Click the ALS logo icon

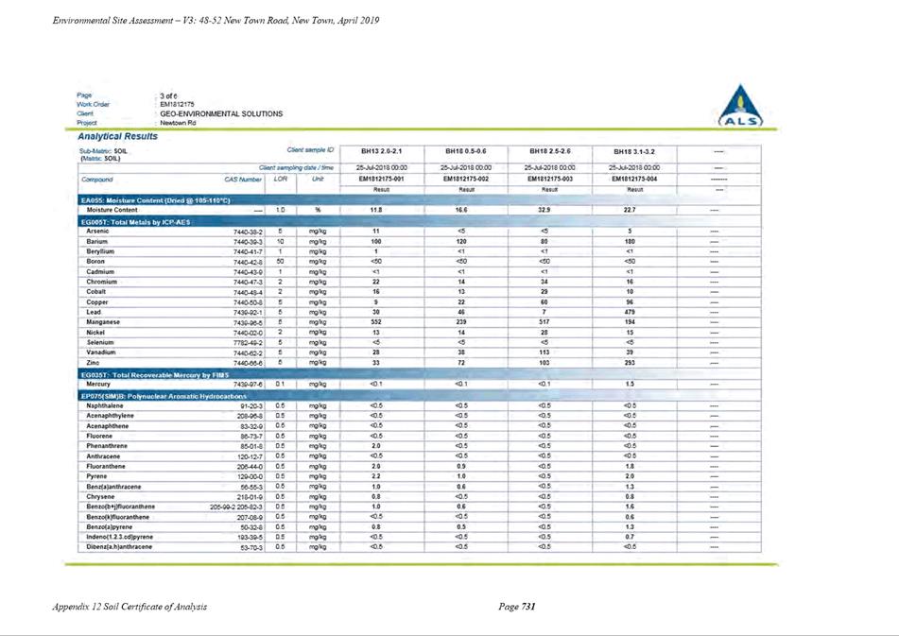(x=741, y=106)
